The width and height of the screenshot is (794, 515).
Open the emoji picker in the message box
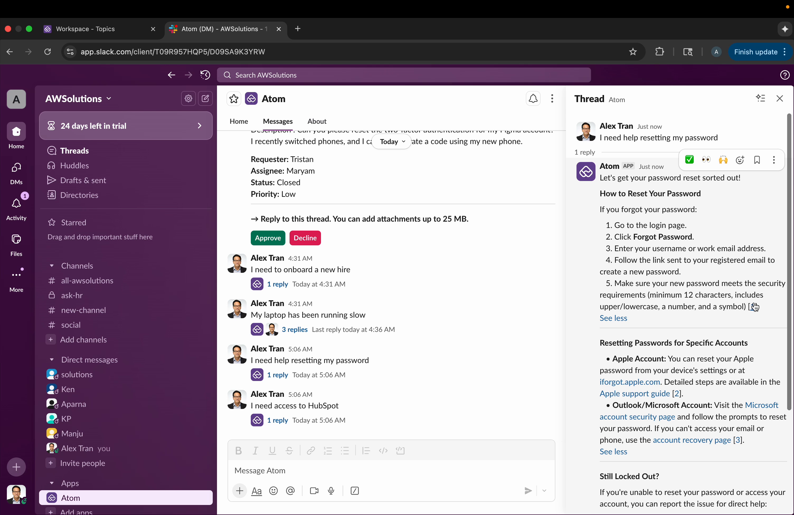273,491
